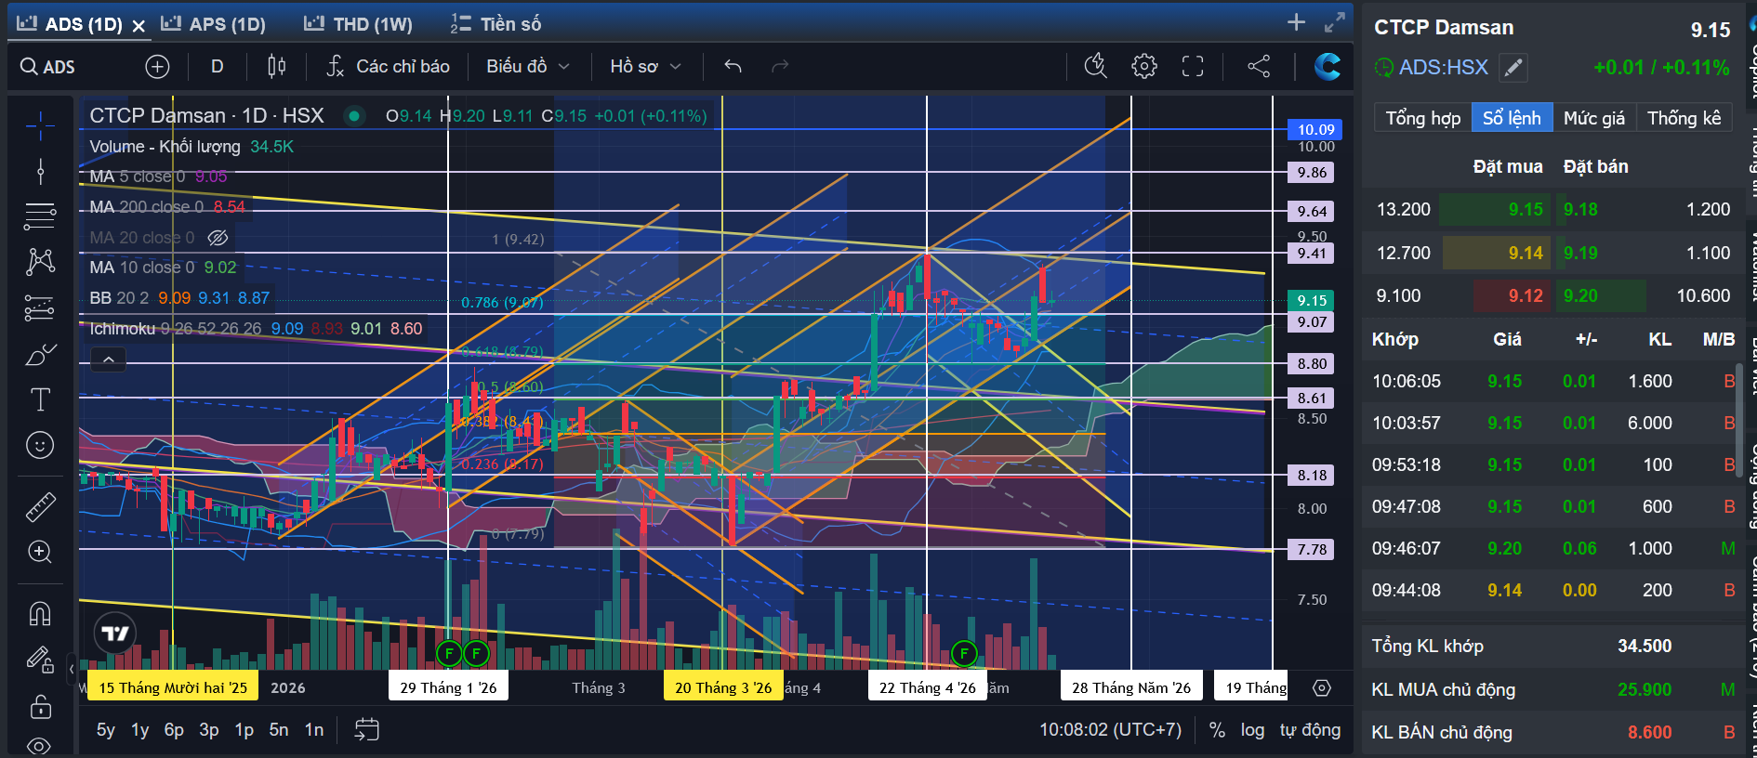Open the Fibonacci retracement tools

point(40,216)
